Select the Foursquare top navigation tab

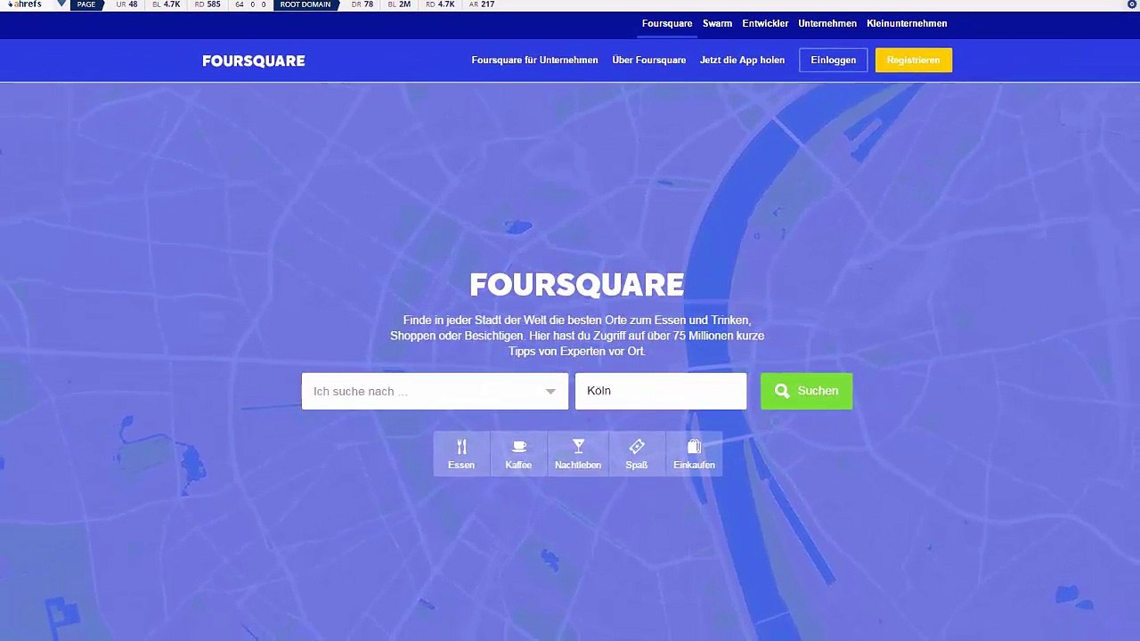click(667, 23)
